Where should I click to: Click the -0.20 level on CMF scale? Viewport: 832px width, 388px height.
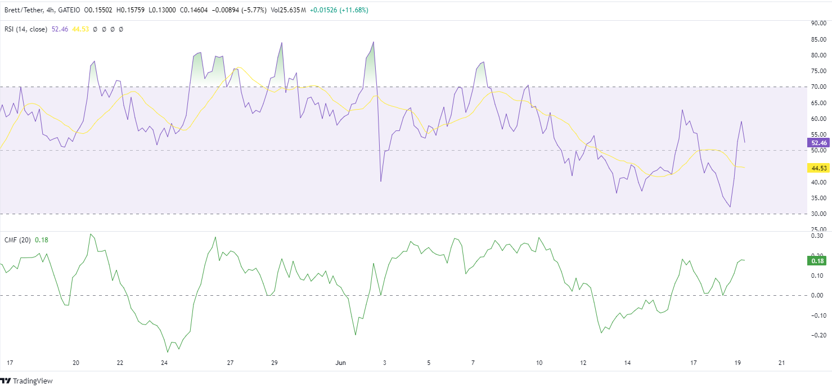(817, 335)
